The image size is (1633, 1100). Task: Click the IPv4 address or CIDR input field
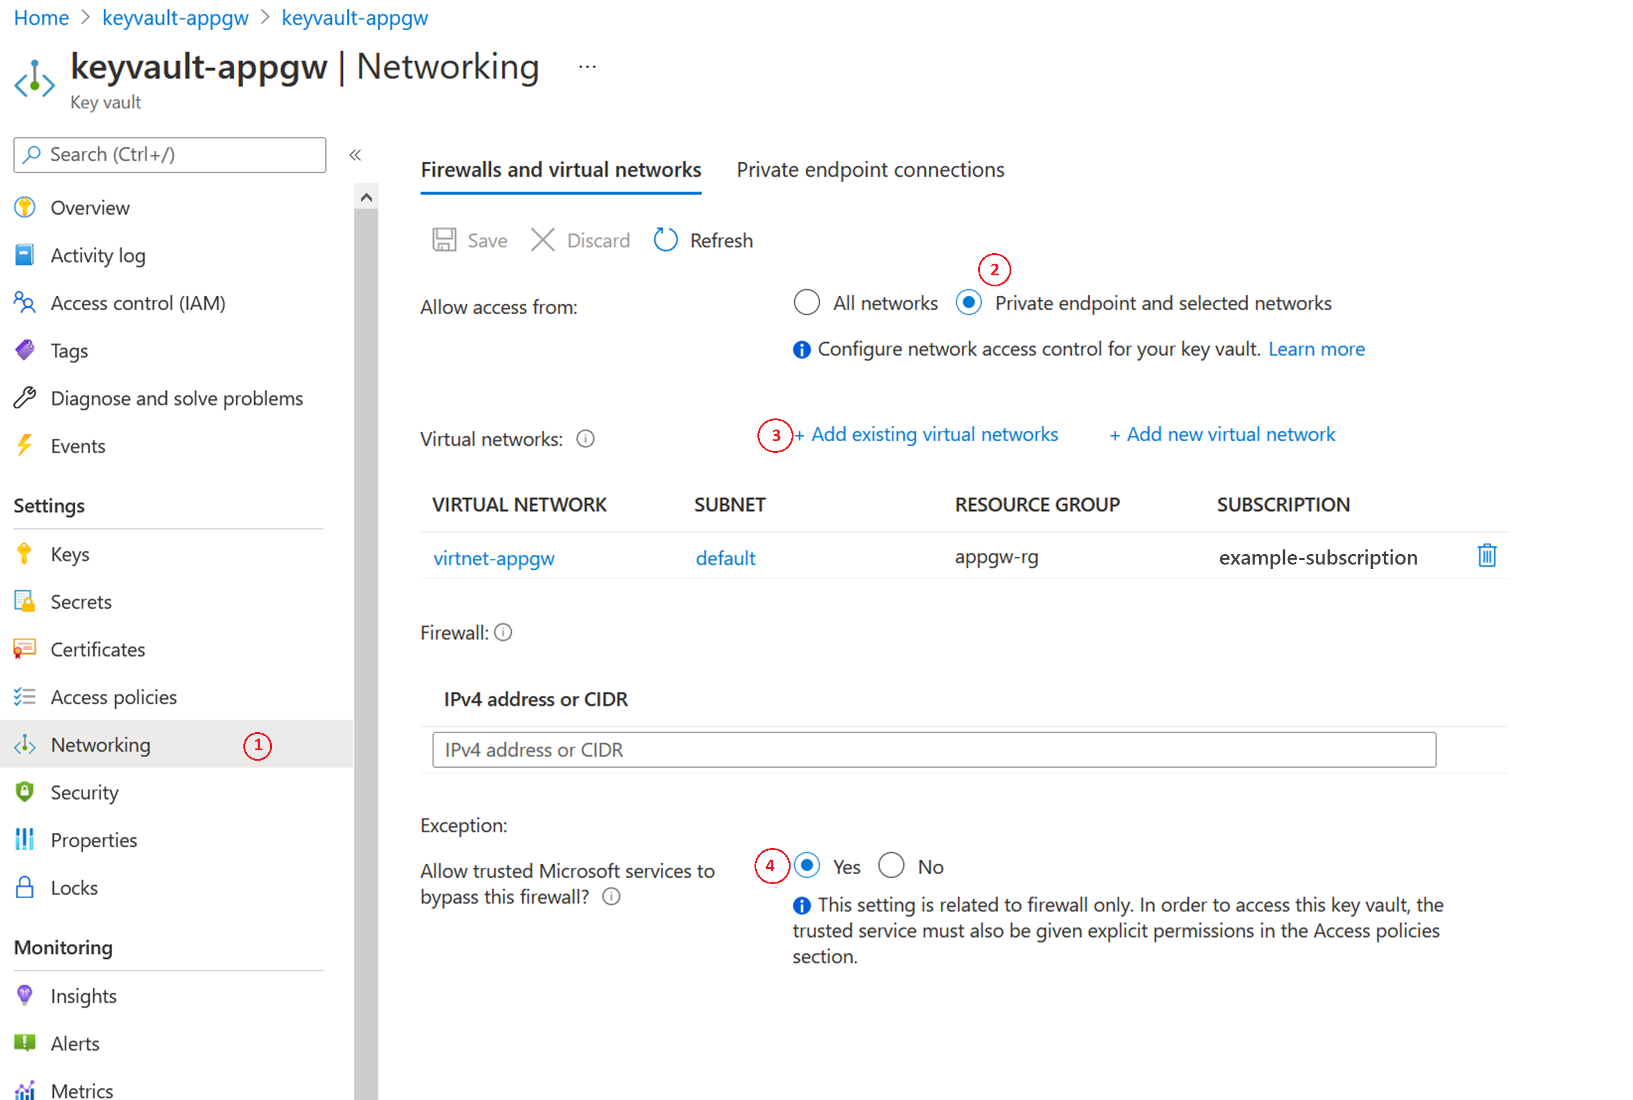(936, 751)
